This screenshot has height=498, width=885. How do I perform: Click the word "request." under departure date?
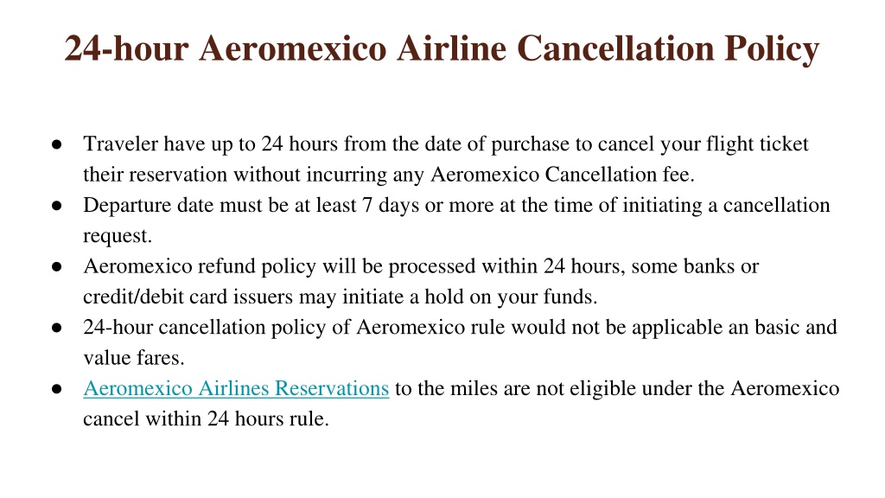118,236
